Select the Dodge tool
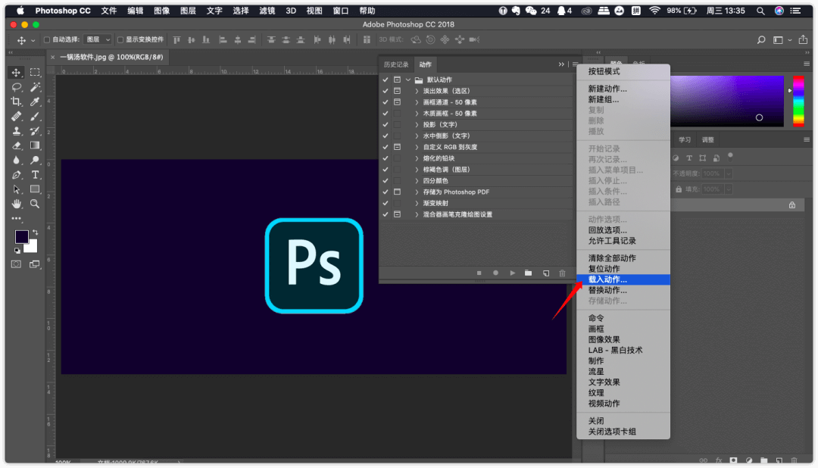Screen dimensions: 818x468 coord(35,161)
